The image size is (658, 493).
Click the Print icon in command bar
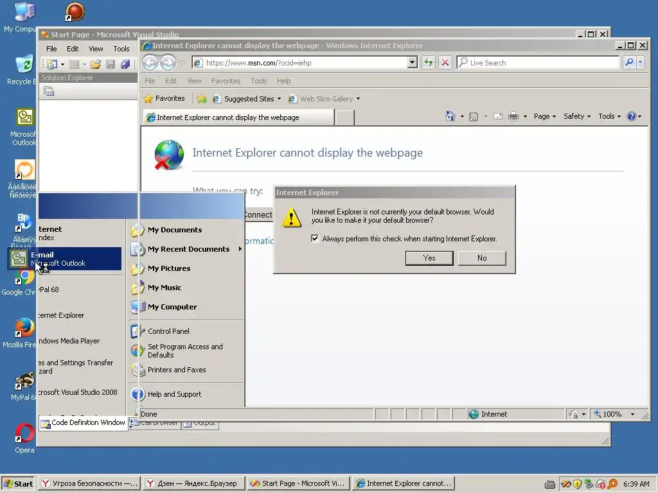pos(513,117)
